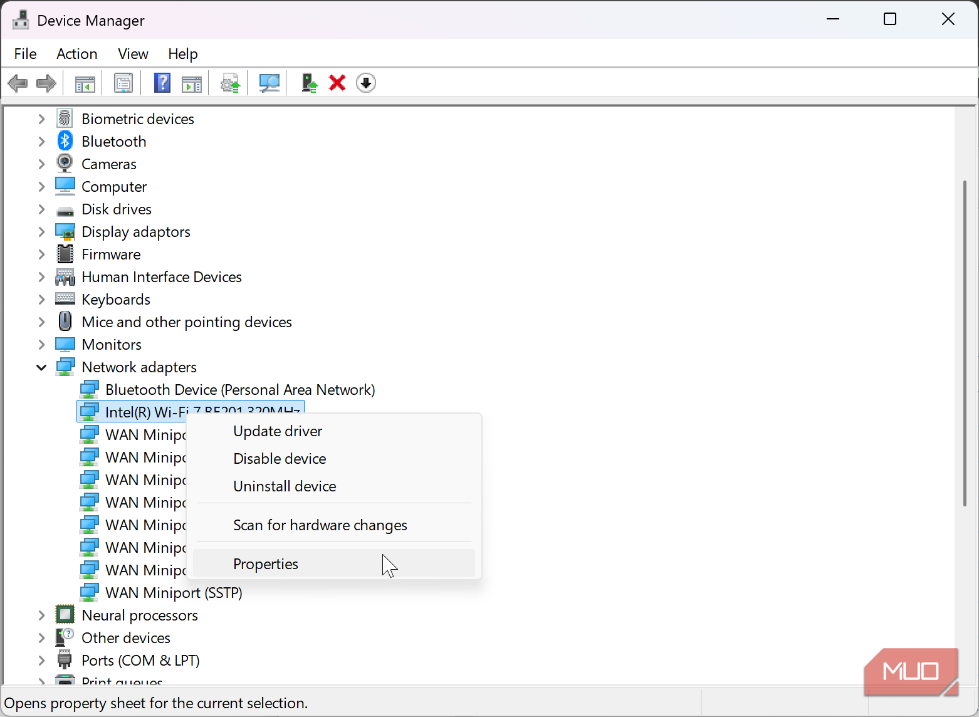Expand the Display adaptors node
The width and height of the screenshot is (979, 717).
(x=41, y=232)
